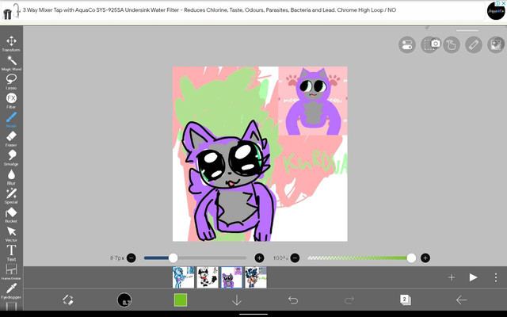Open the green color swatch
Viewport: 507px width, 317px height.
(180, 300)
